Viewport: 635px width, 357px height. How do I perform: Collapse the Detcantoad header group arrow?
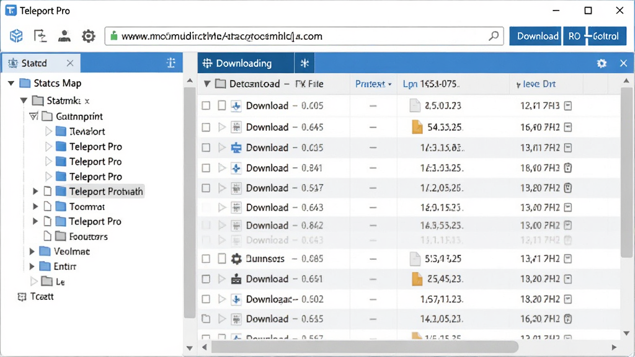pyautogui.click(x=207, y=84)
